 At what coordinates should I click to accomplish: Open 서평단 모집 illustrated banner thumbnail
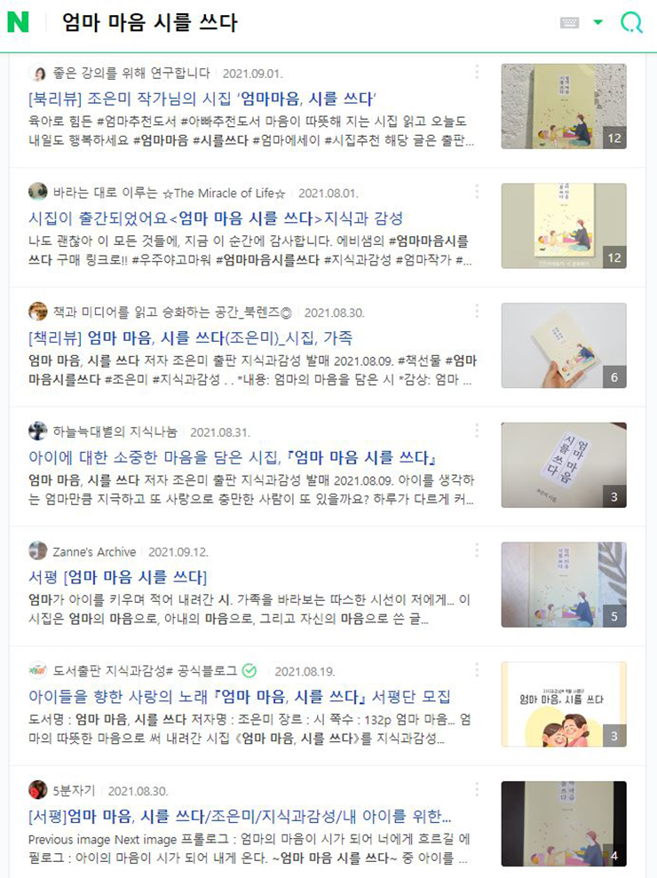coord(564,704)
